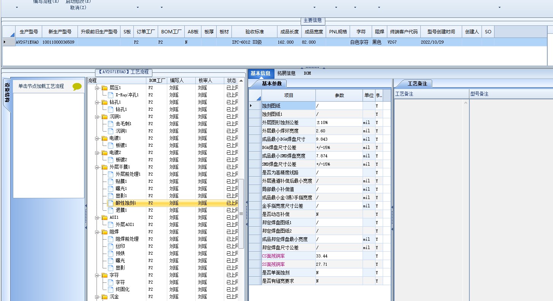Select the 显影1 process node

(121, 196)
